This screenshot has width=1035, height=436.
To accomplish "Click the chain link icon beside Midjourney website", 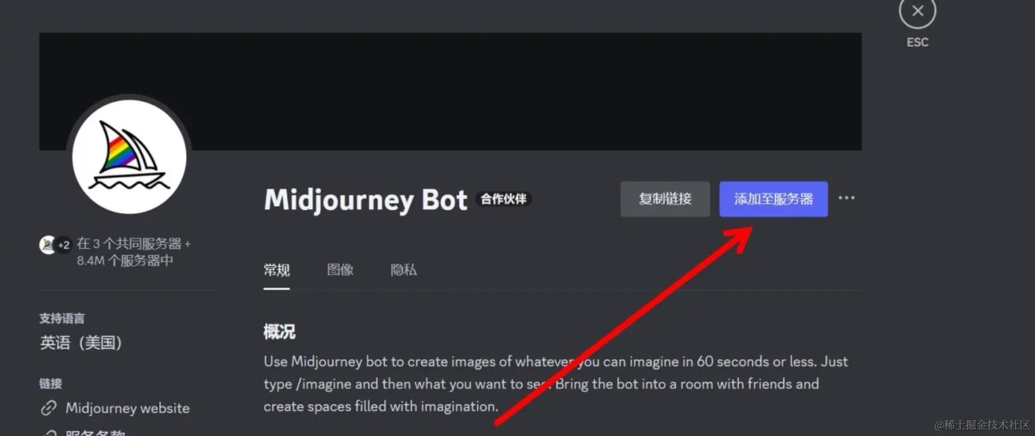I will click(x=48, y=408).
